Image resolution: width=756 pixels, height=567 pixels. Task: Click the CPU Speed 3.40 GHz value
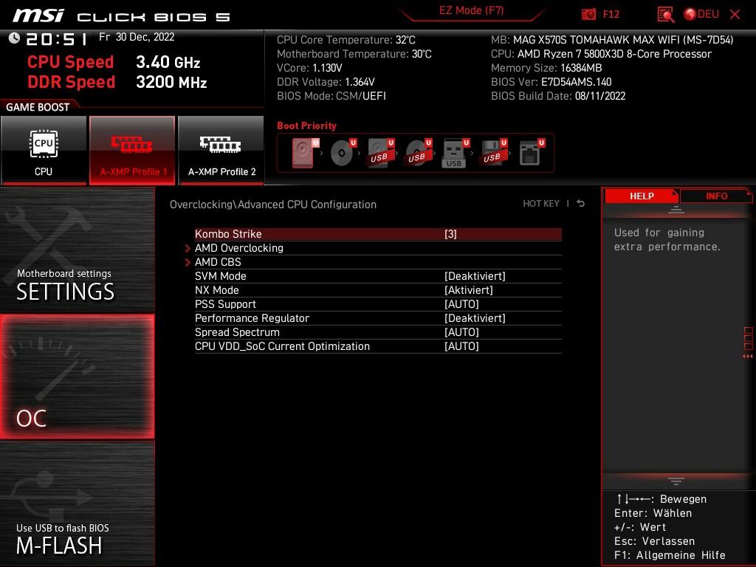[168, 62]
